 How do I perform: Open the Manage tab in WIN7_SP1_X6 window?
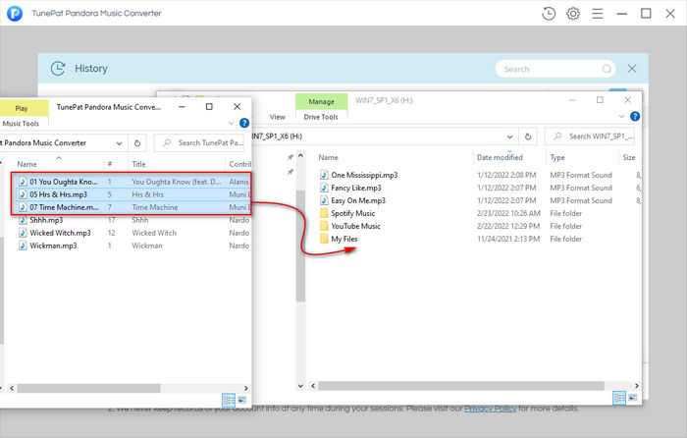(321, 101)
